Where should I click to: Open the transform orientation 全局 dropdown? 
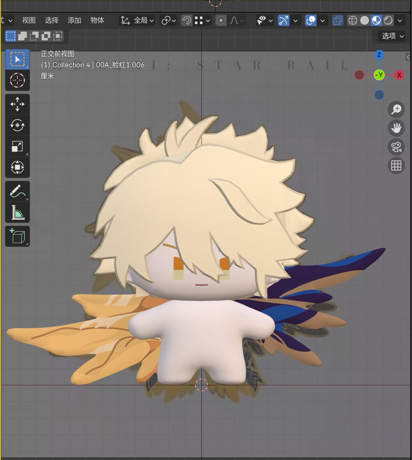(137, 20)
